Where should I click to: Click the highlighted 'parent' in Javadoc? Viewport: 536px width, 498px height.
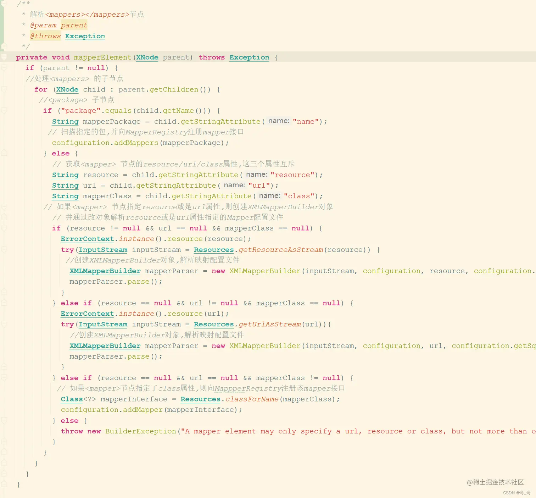click(74, 25)
